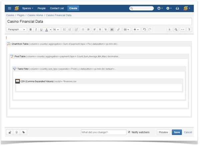This screenshot has height=146, width=200.
Task: Click the Preview button
Action: pos(163,132)
